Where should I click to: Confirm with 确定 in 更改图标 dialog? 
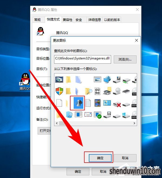(x=100, y=158)
